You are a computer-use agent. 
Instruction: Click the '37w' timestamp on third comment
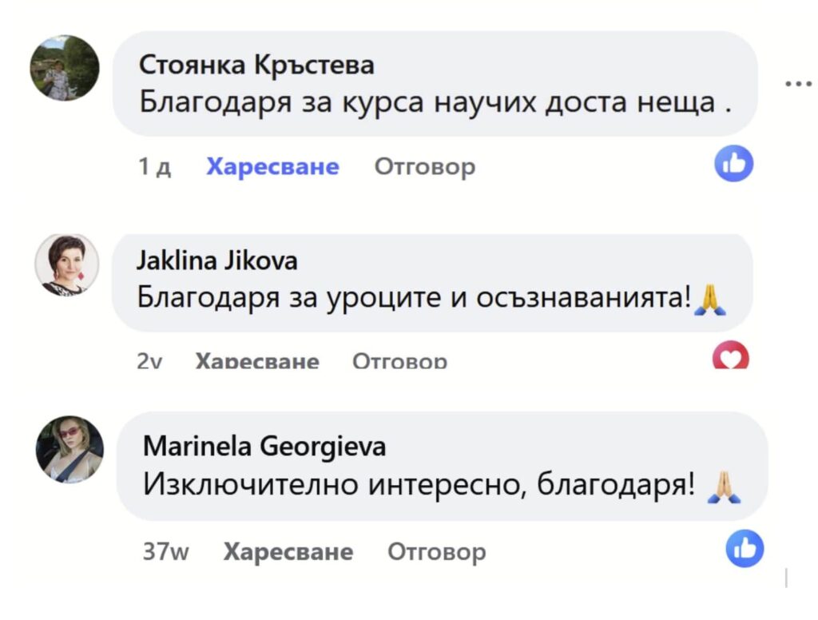[x=166, y=552]
